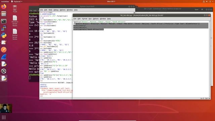215x121 pixels.
Task: Click the capitals dictionary code line
Action: coord(136,24)
